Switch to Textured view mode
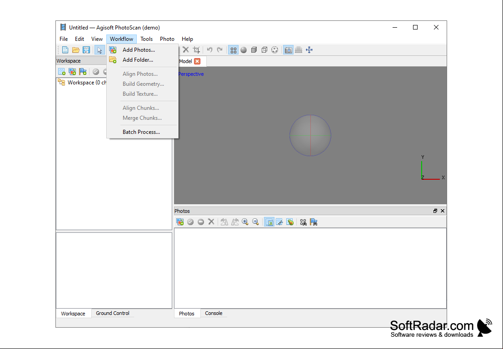The image size is (503, 349). pos(274,49)
